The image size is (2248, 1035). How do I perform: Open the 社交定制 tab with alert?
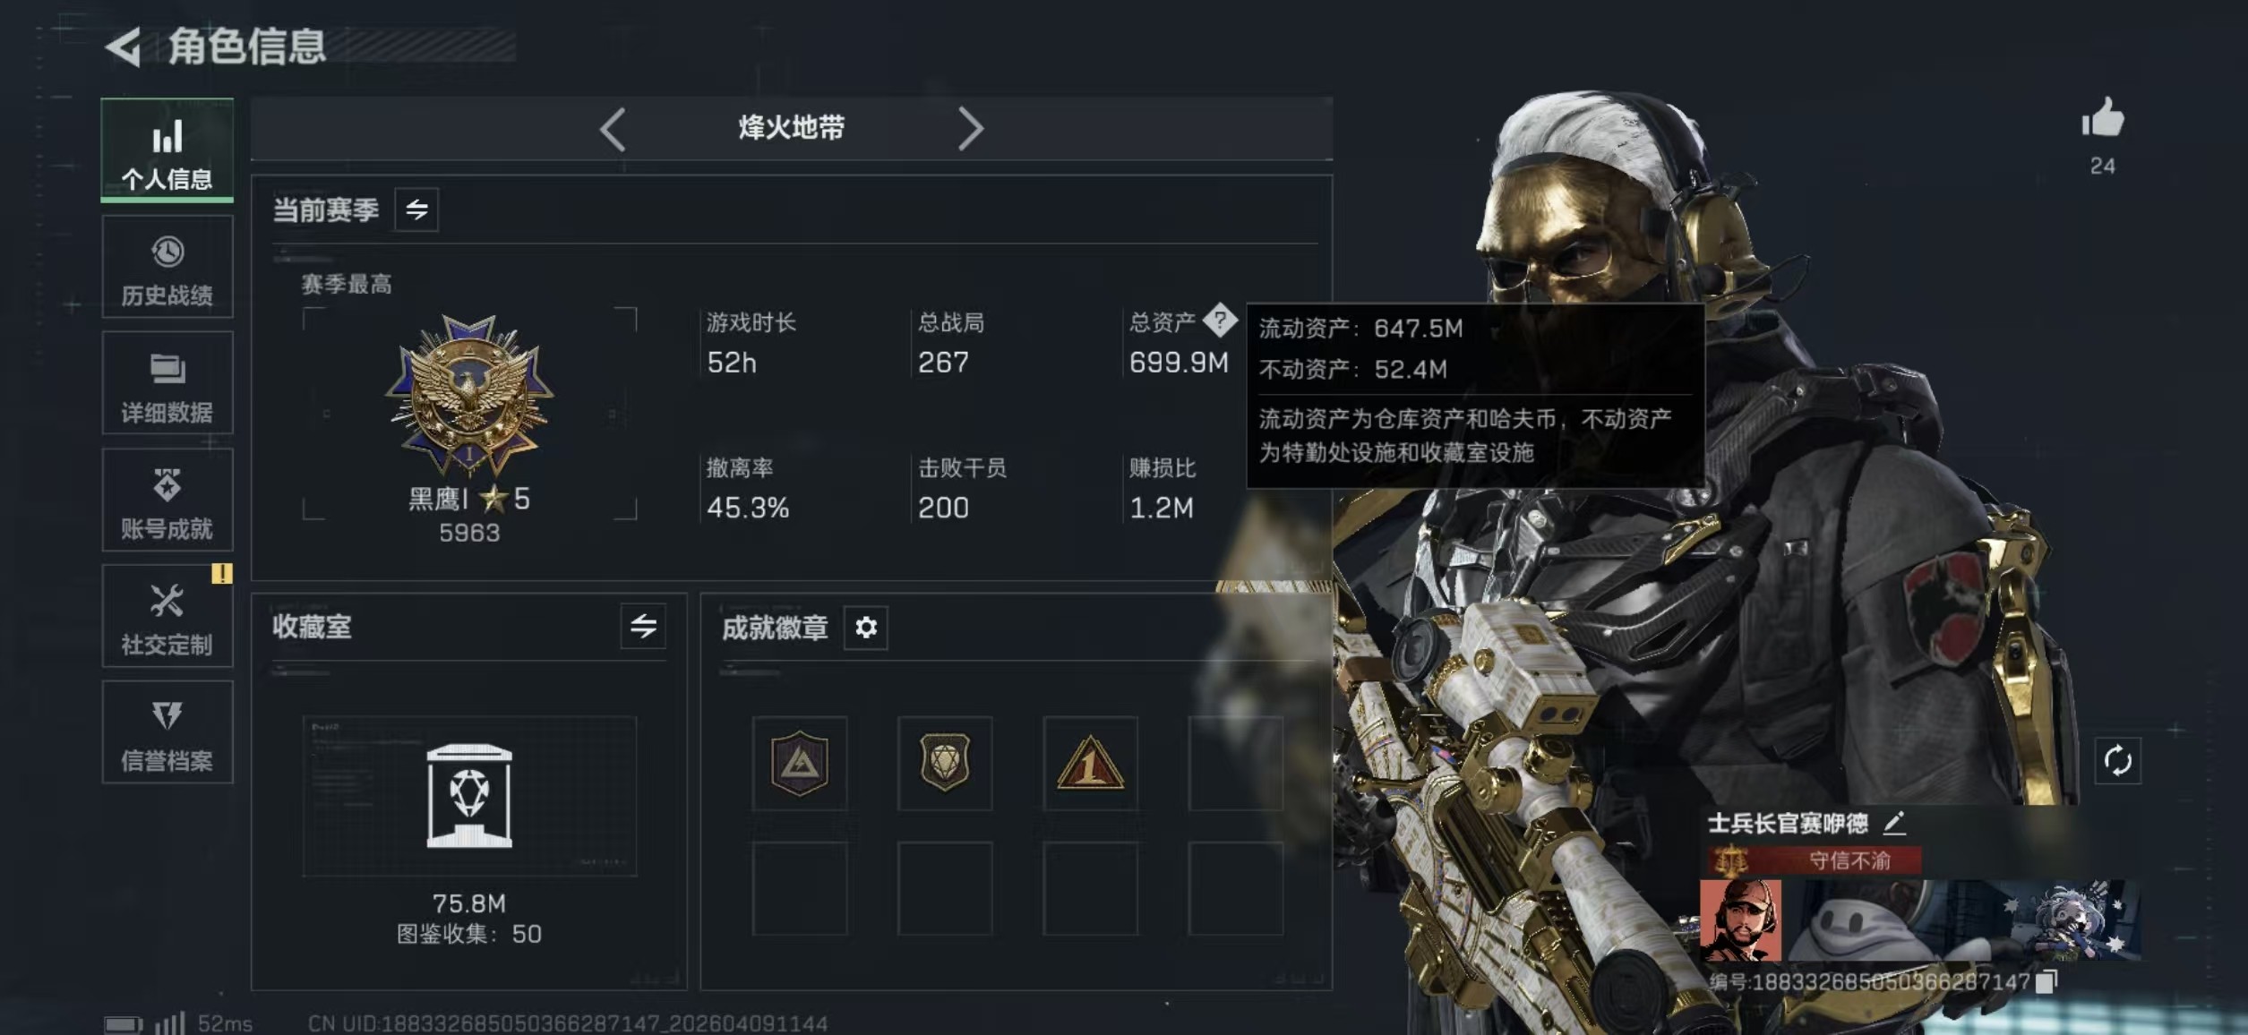[167, 616]
